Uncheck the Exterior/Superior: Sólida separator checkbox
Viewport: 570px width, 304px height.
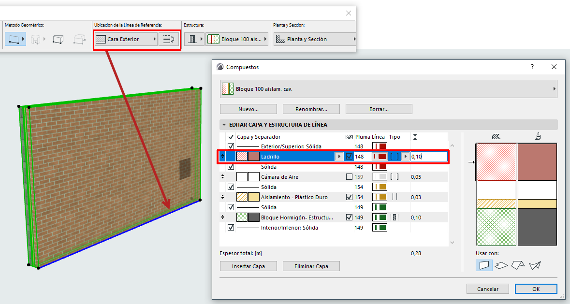tap(231, 146)
